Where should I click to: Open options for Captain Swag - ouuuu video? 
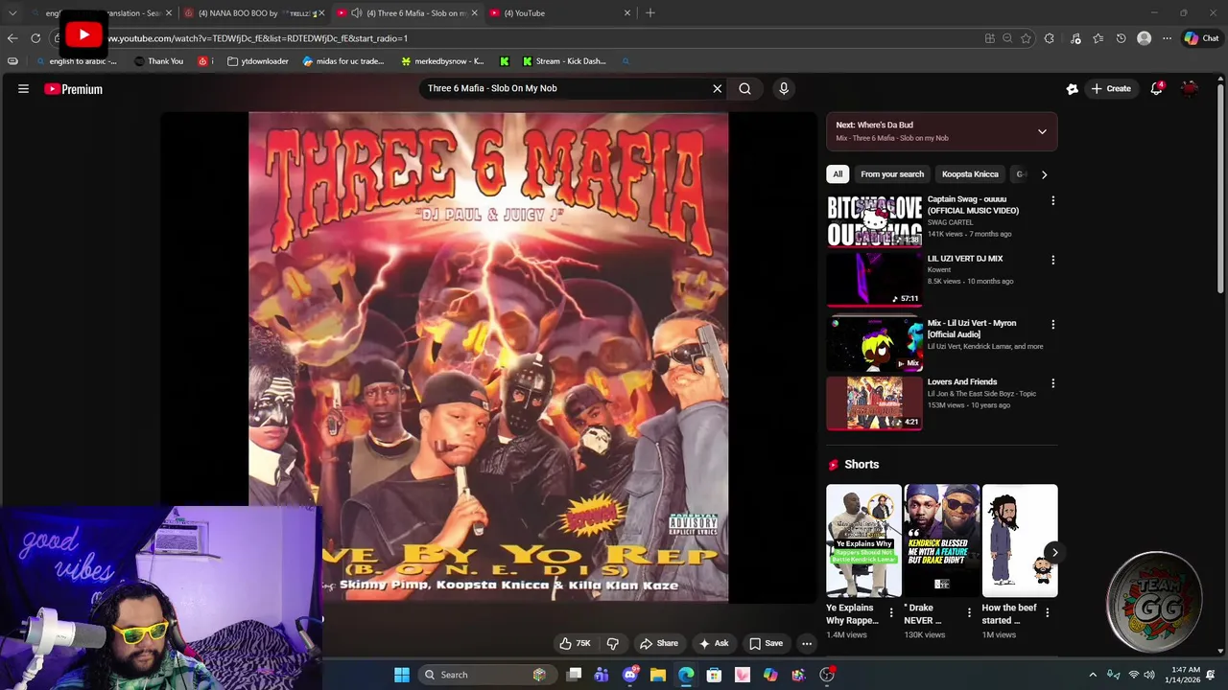[1052, 201]
